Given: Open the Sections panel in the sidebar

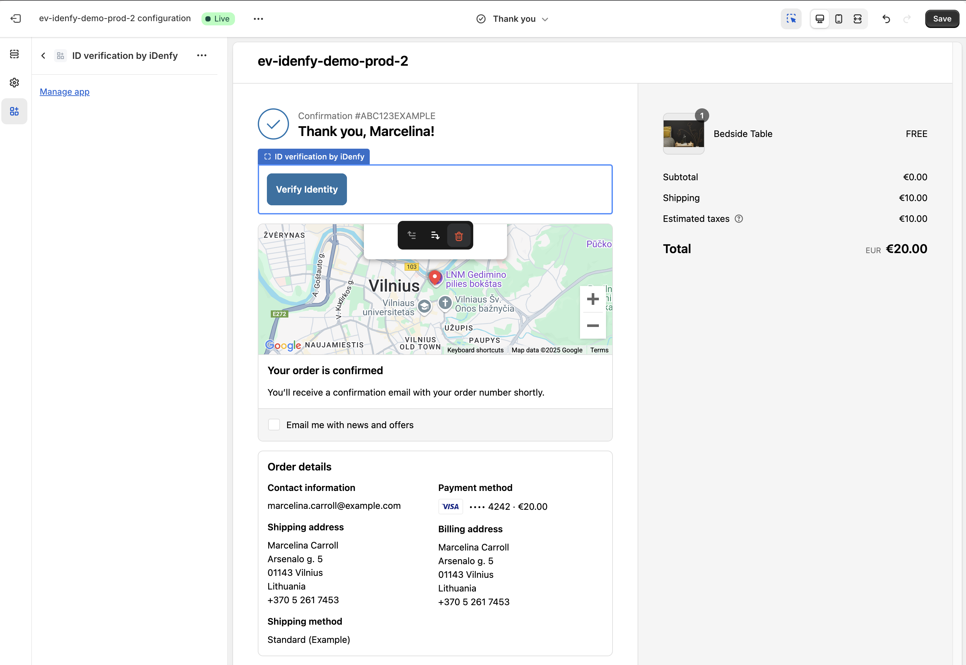Looking at the screenshot, I should point(15,54).
